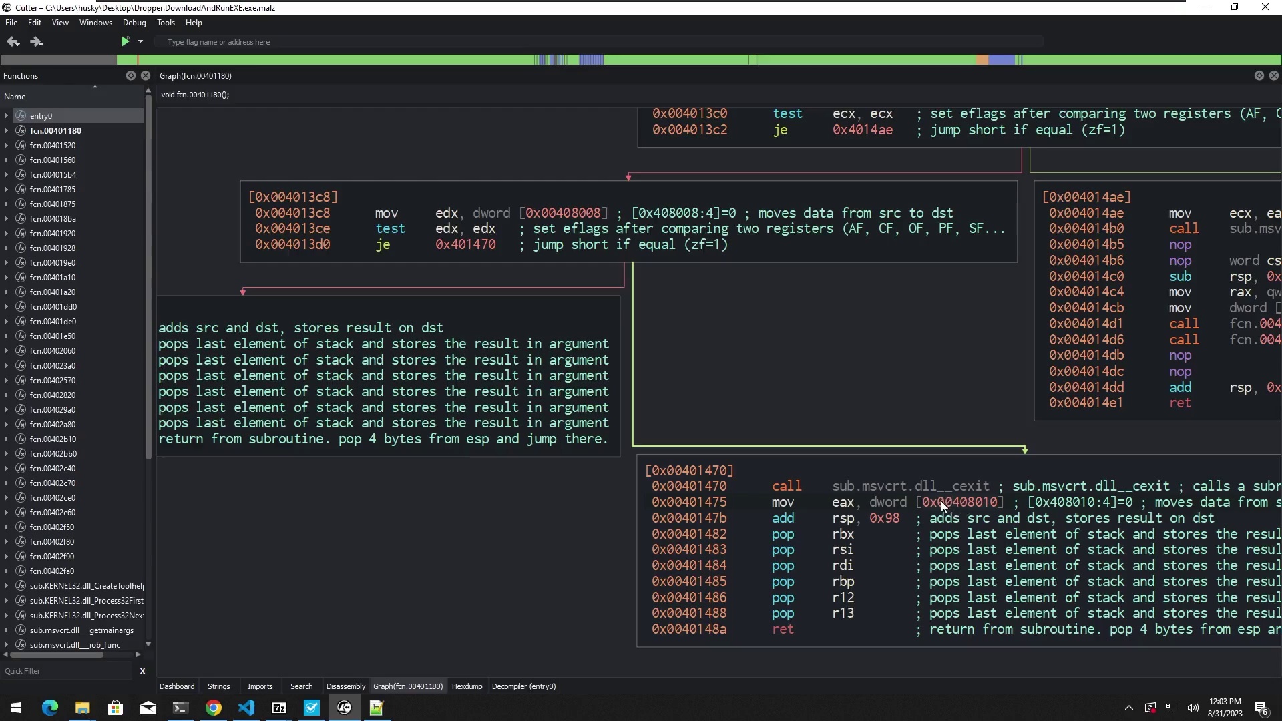Click the function icon beside fcn.00401a10

(21, 278)
